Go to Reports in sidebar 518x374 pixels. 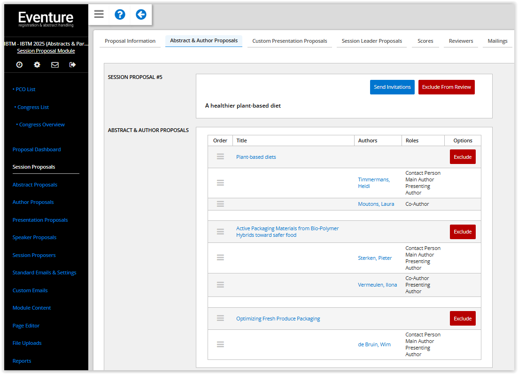22,361
